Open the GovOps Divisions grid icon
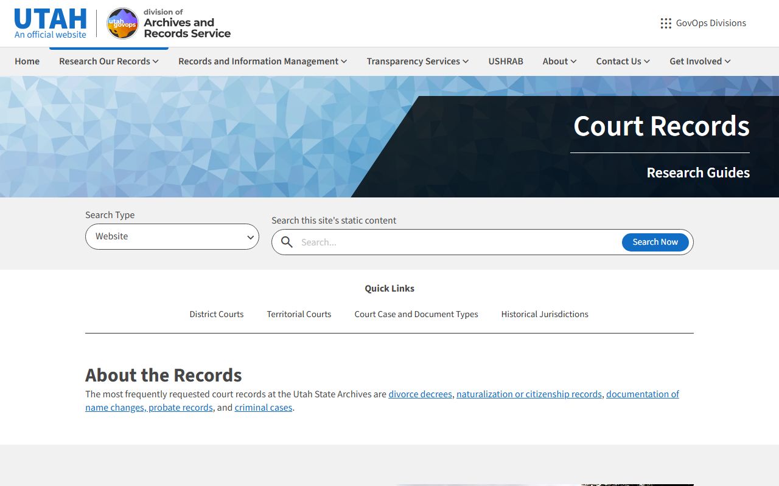This screenshot has width=779, height=486. 666,23
